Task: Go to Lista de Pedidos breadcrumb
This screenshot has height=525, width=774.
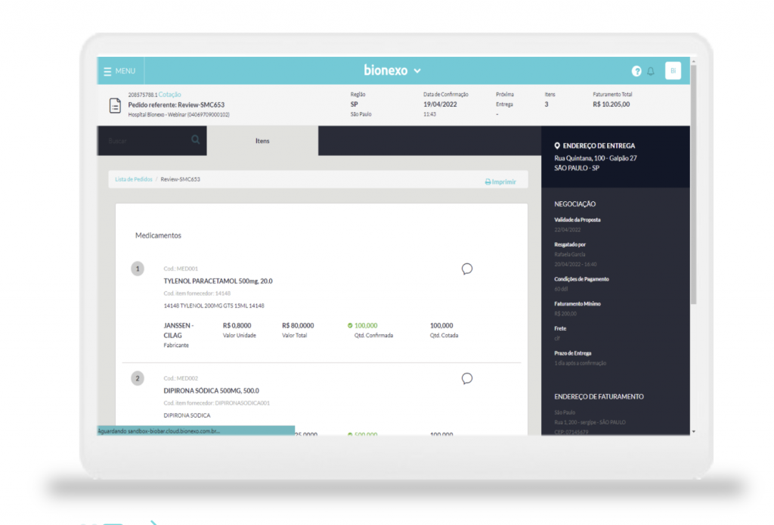Action: [133, 179]
